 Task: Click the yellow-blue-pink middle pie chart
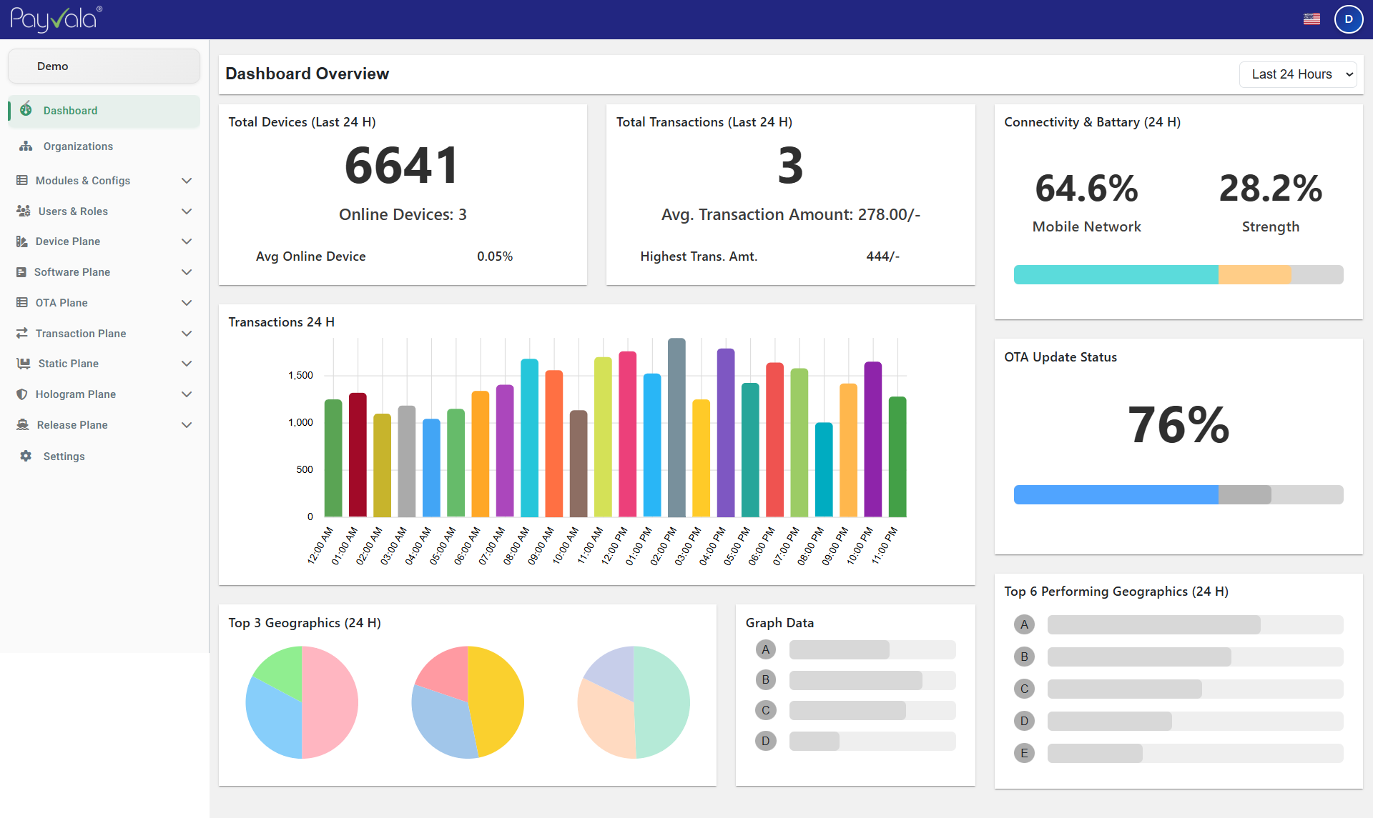click(468, 702)
